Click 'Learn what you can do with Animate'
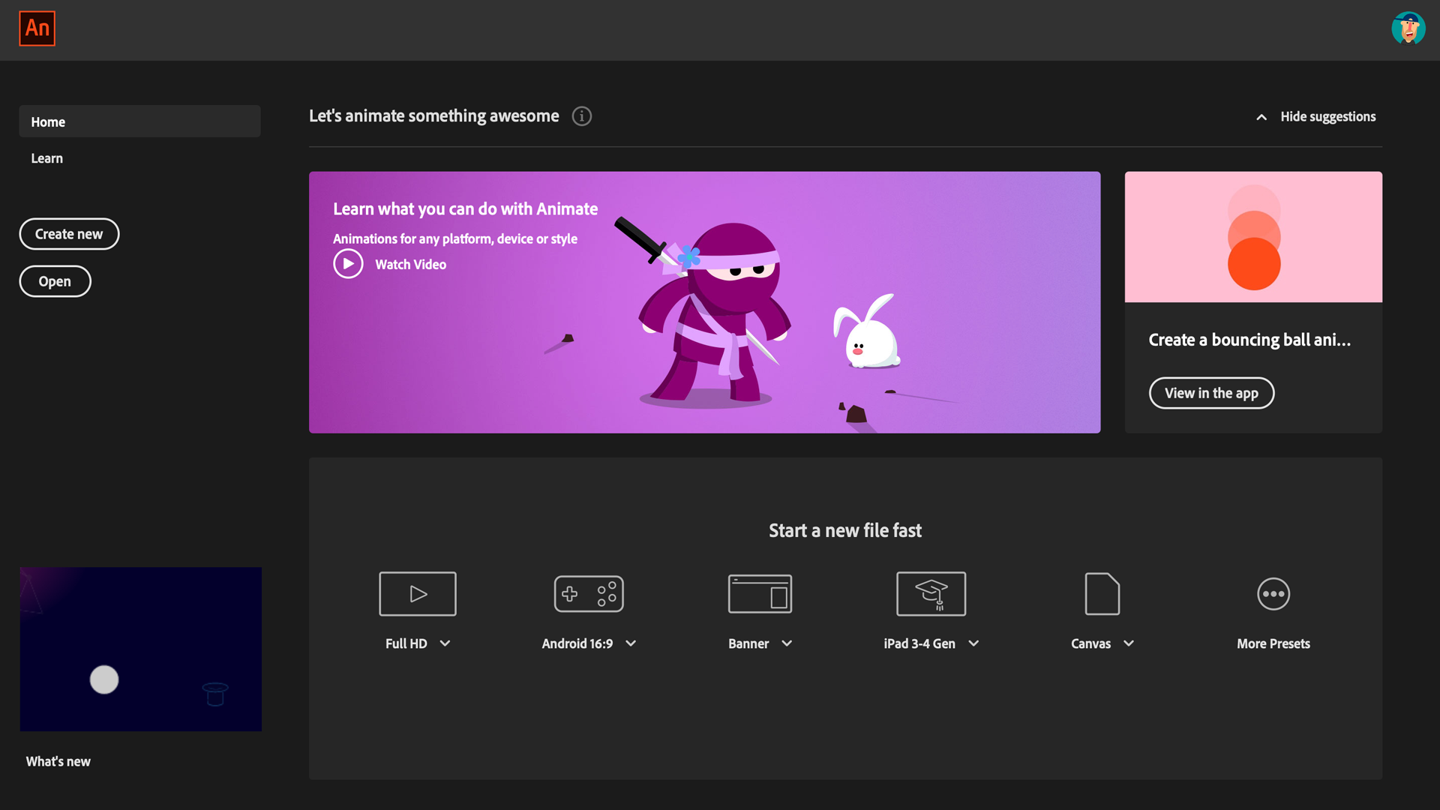Viewport: 1440px width, 810px height. coord(465,209)
